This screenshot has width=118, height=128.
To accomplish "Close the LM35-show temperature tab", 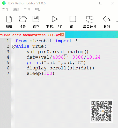I will (x=62, y=35).
